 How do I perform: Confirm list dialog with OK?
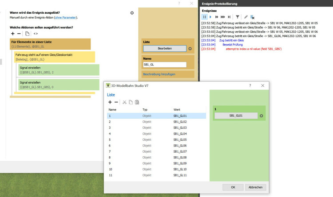[x=233, y=187]
